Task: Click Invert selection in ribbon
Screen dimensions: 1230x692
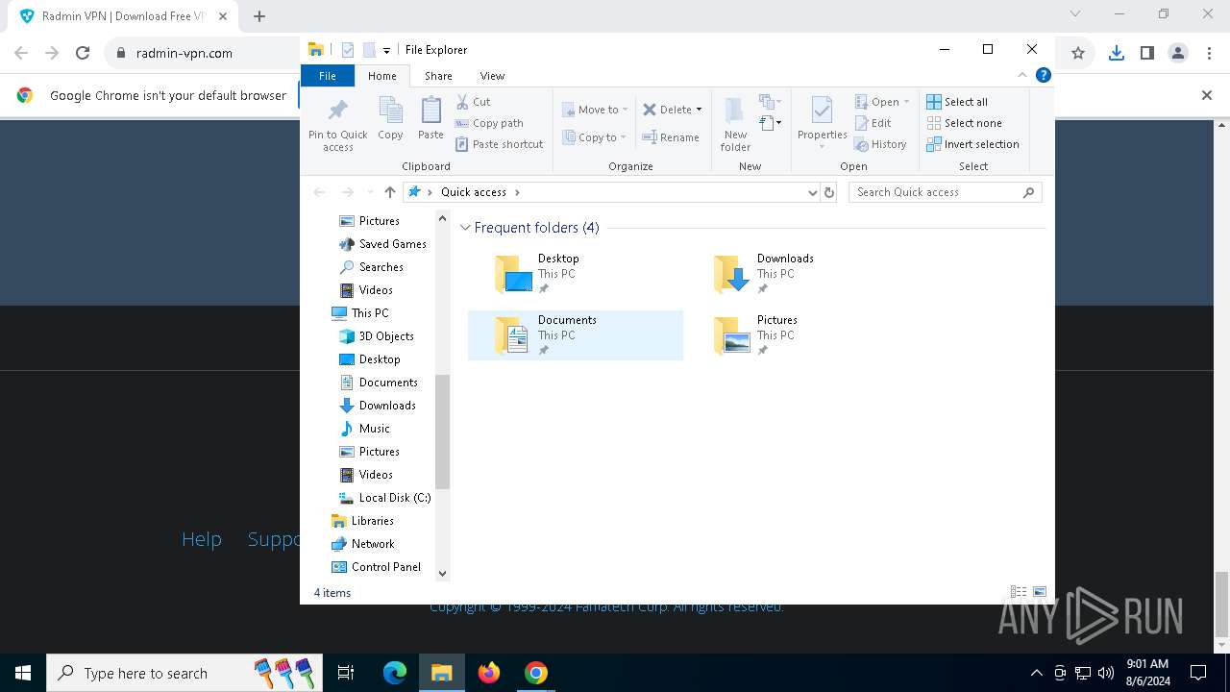Action: (x=972, y=144)
